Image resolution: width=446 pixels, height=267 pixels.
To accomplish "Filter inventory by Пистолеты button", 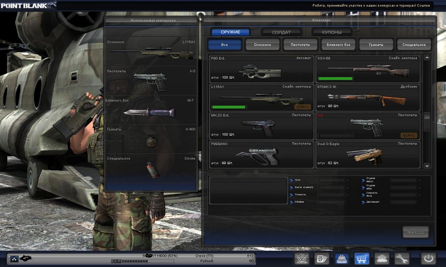I will pyautogui.click(x=300, y=45).
